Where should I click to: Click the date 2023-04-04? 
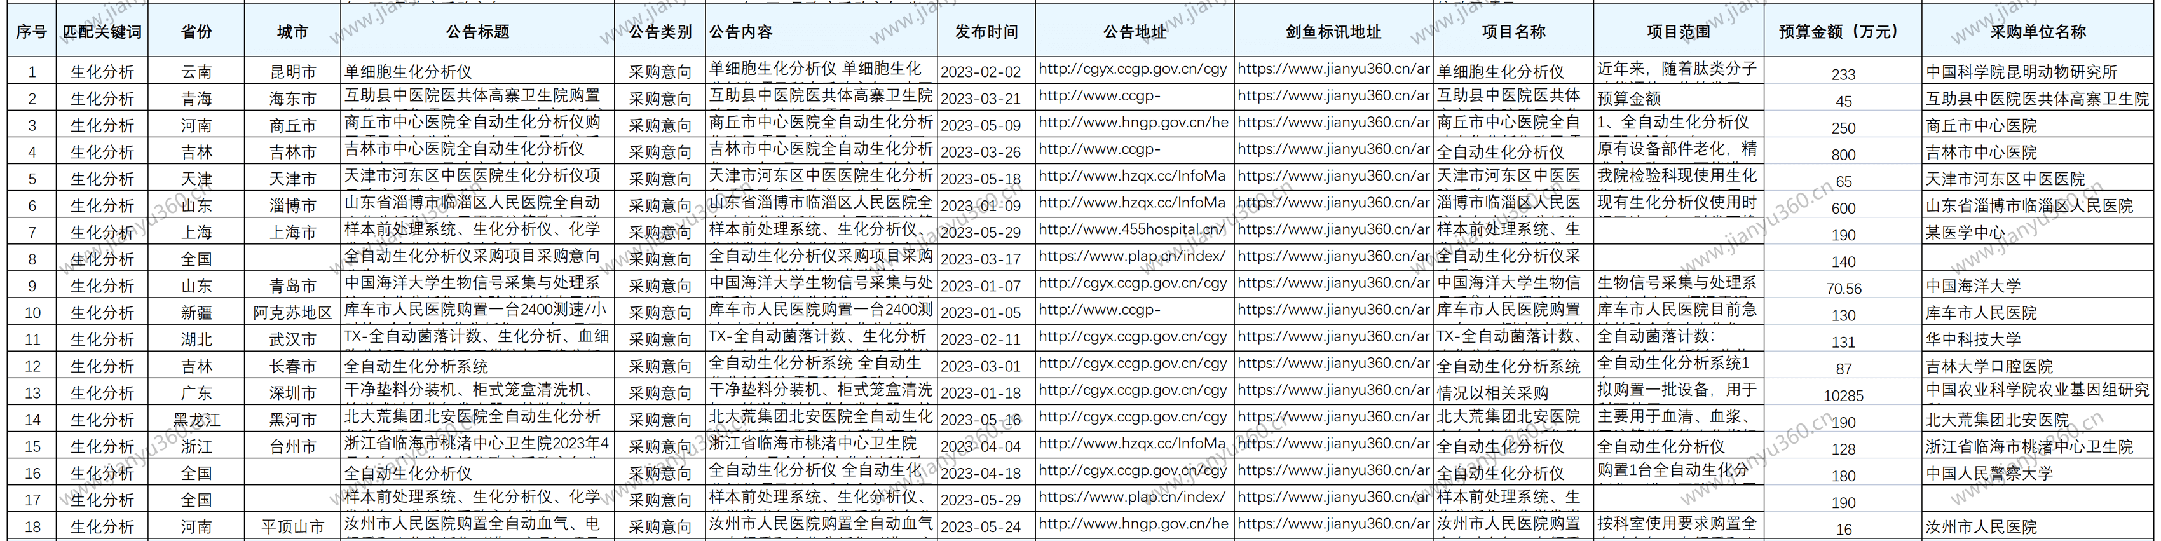(981, 447)
